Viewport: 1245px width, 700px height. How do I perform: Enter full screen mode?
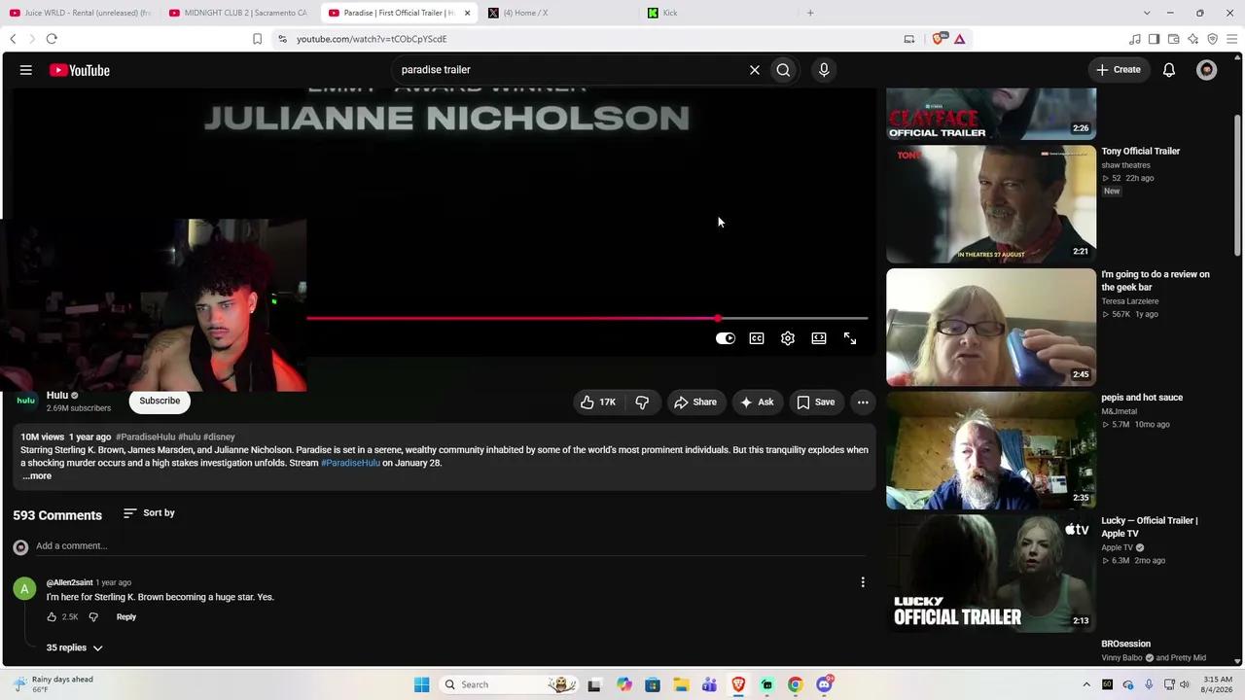pos(850,338)
